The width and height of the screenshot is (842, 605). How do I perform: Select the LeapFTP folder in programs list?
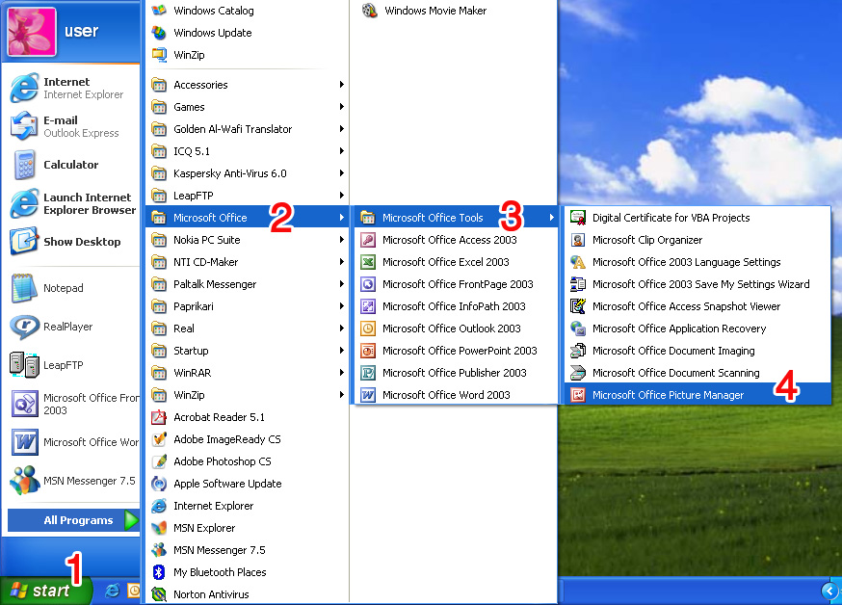[x=248, y=196]
